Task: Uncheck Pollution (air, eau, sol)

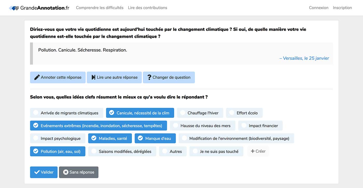Action: click(58, 151)
